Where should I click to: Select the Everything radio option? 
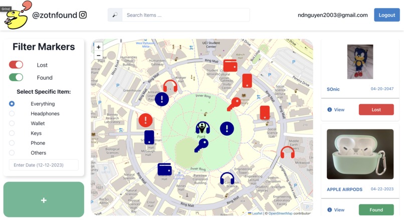[x=12, y=104]
